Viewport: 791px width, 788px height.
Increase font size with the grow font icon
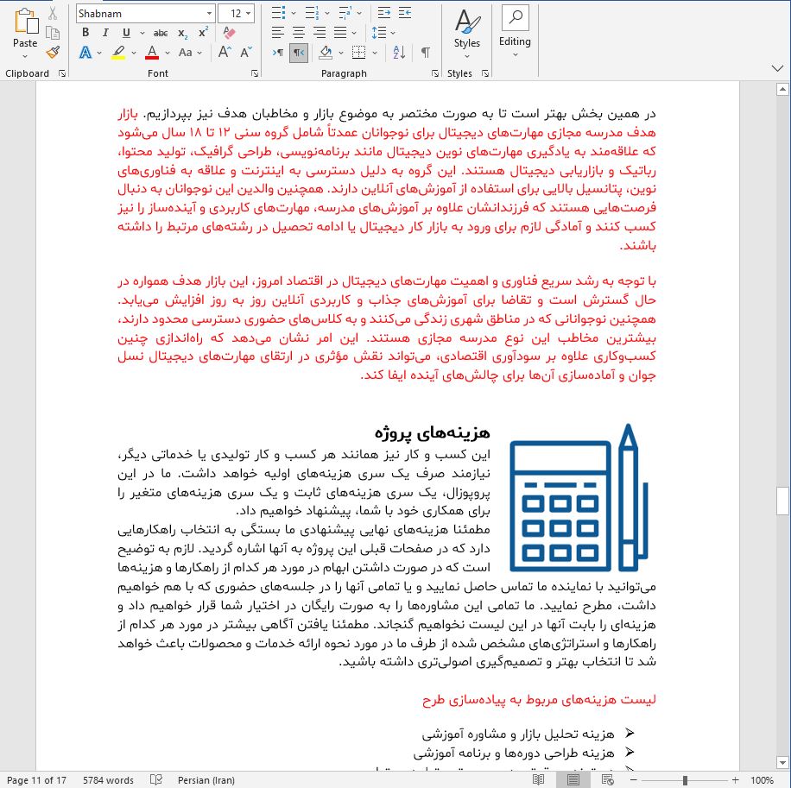click(x=224, y=53)
